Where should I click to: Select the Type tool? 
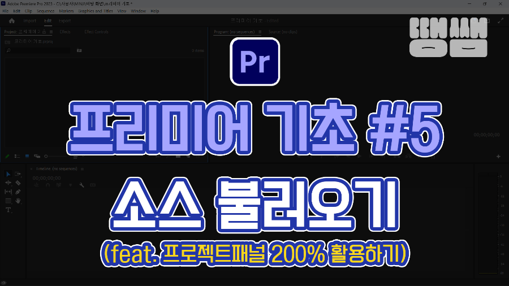pos(8,210)
